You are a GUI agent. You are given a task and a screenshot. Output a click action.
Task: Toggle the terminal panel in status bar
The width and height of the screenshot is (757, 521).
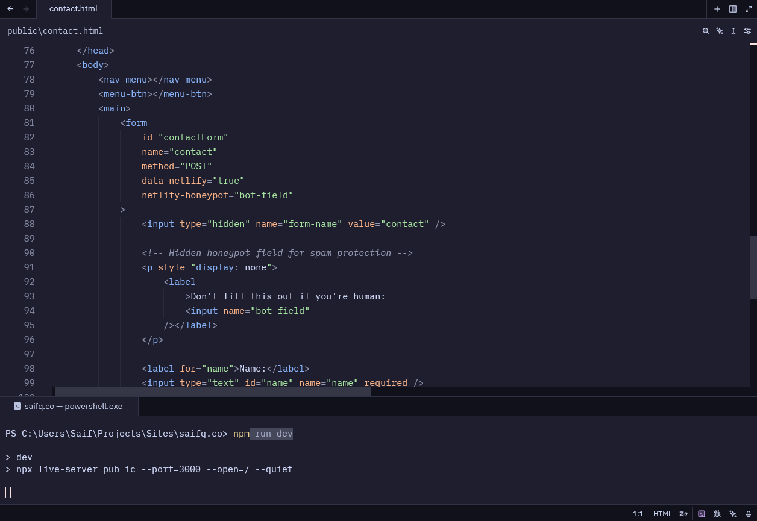(702, 514)
